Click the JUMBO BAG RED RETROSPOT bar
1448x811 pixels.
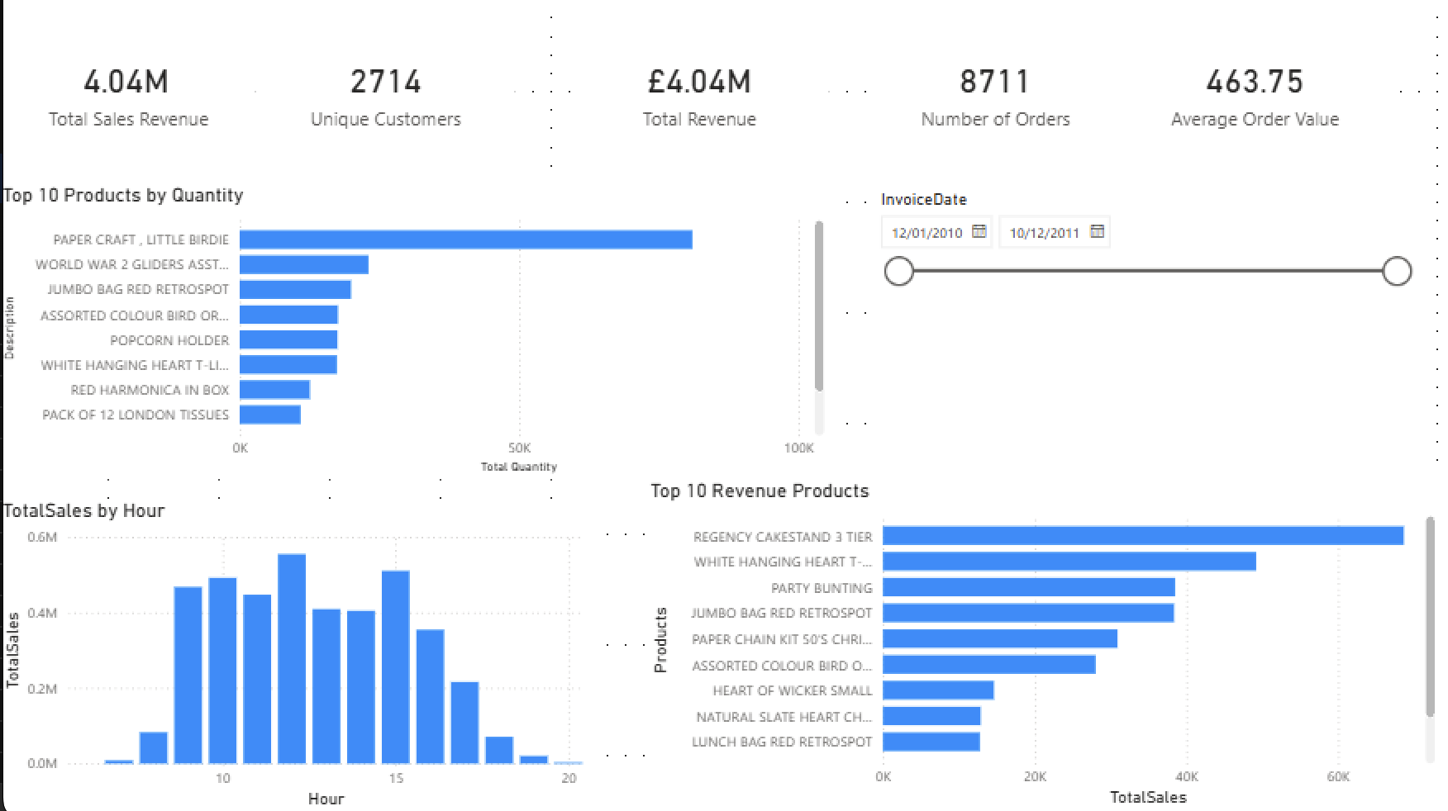(x=293, y=289)
